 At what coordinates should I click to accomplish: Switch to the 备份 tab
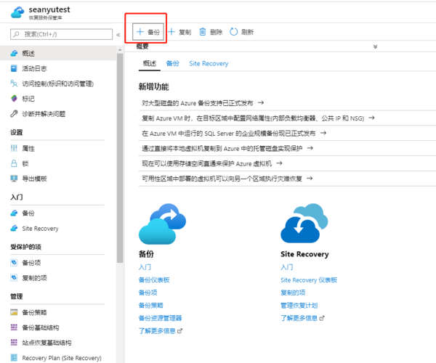(x=173, y=64)
